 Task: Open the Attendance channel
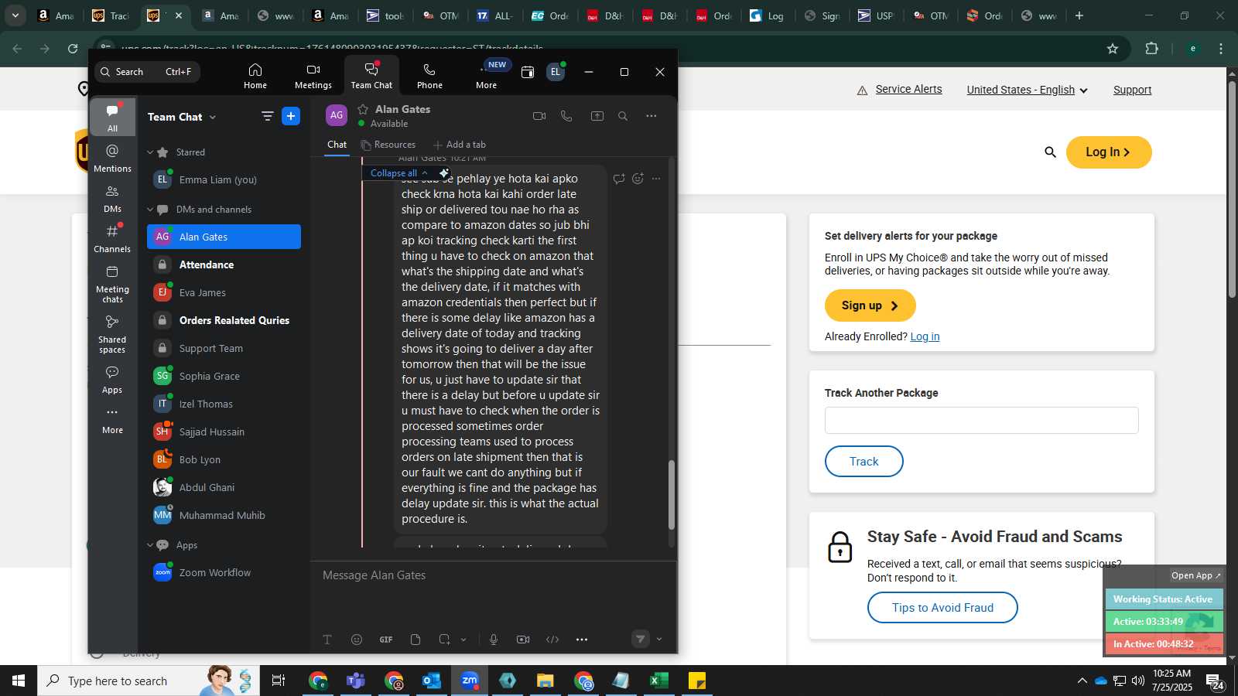tap(224, 264)
